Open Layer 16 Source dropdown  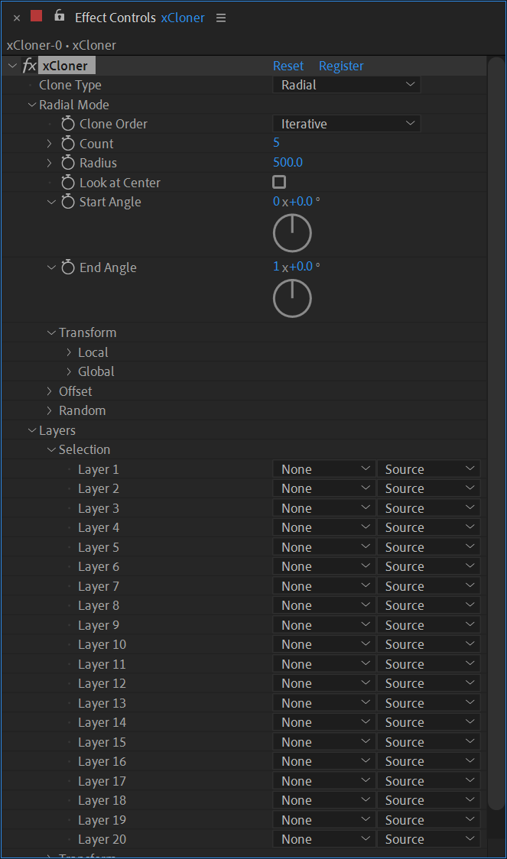(429, 761)
